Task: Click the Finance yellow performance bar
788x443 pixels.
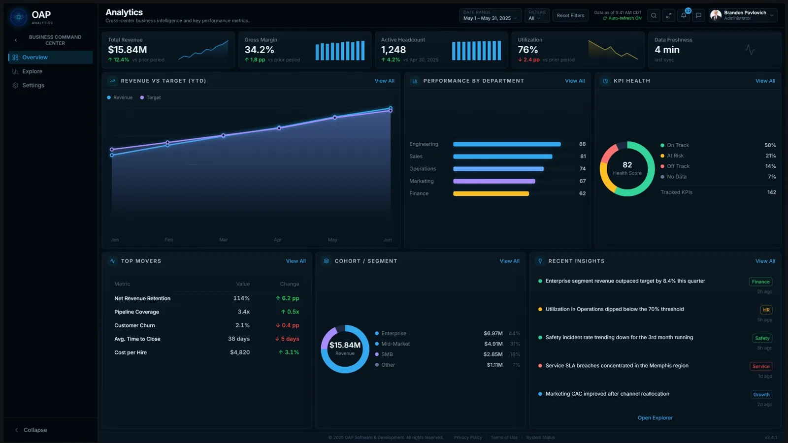Action: click(491, 193)
